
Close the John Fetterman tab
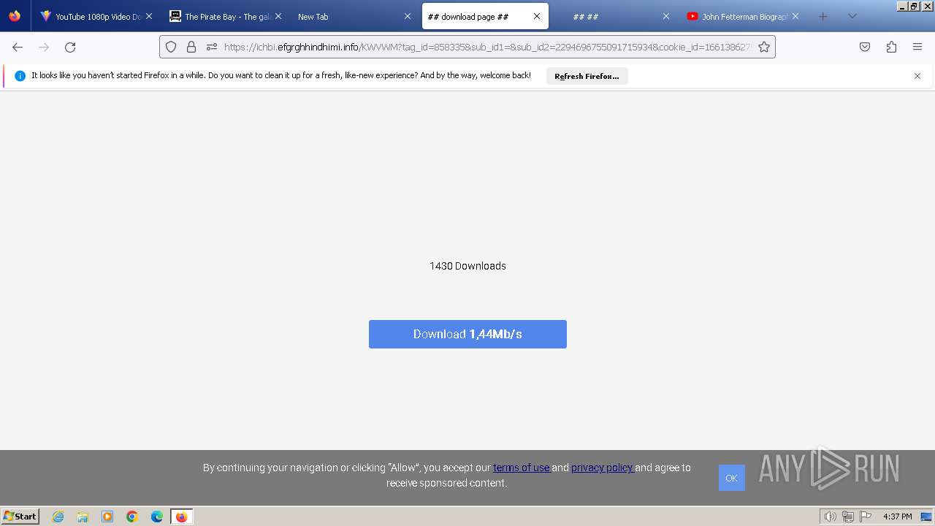click(x=795, y=16)
